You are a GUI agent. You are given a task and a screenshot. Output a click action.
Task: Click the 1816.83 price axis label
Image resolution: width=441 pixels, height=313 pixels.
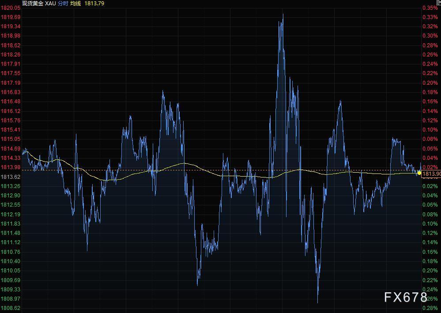point(11,92)
